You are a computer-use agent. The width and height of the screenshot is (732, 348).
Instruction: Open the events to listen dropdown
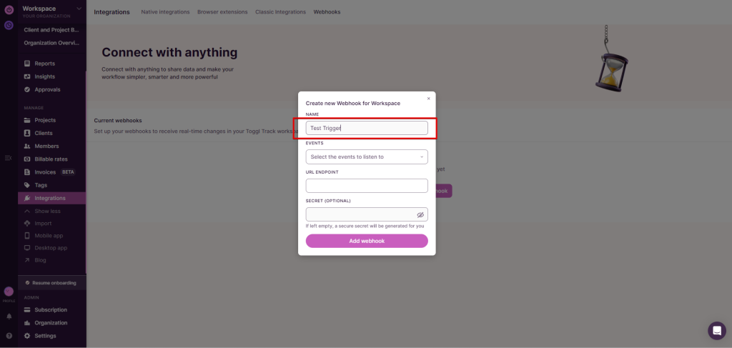point(367,156)
